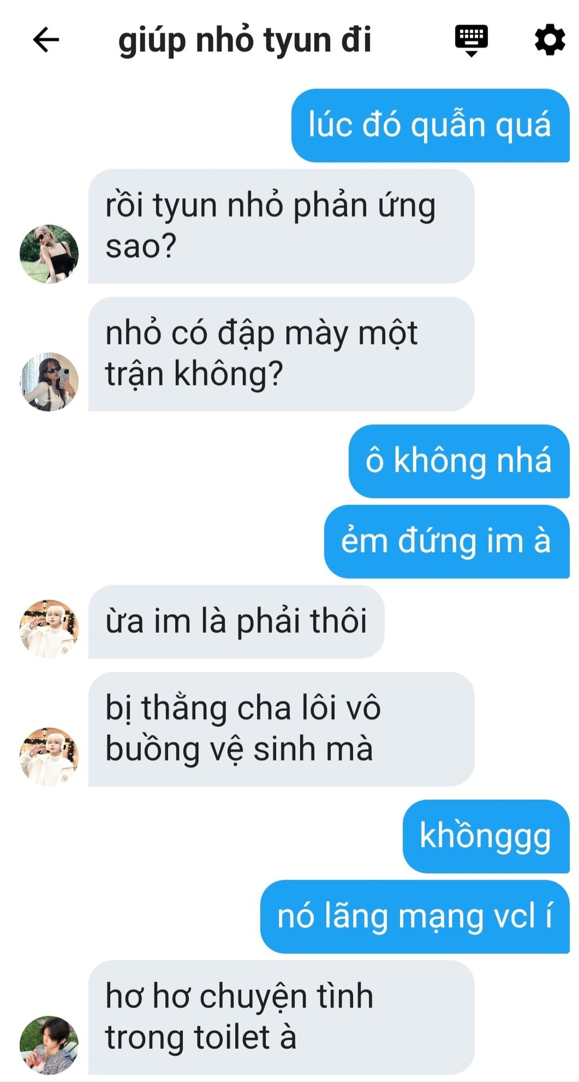Open avatar beside 'rồi tyun nhỏ phản ứng sao?'
This screenshot has height=1082, width=579.
[49, 254]
